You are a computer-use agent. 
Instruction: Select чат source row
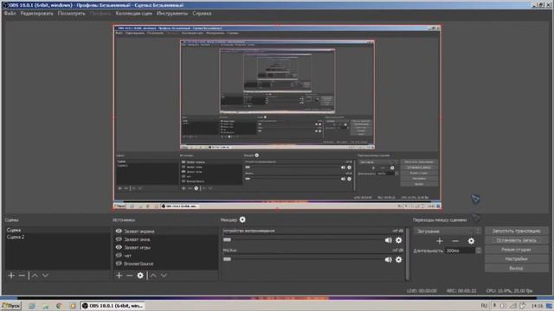[165, 256]
